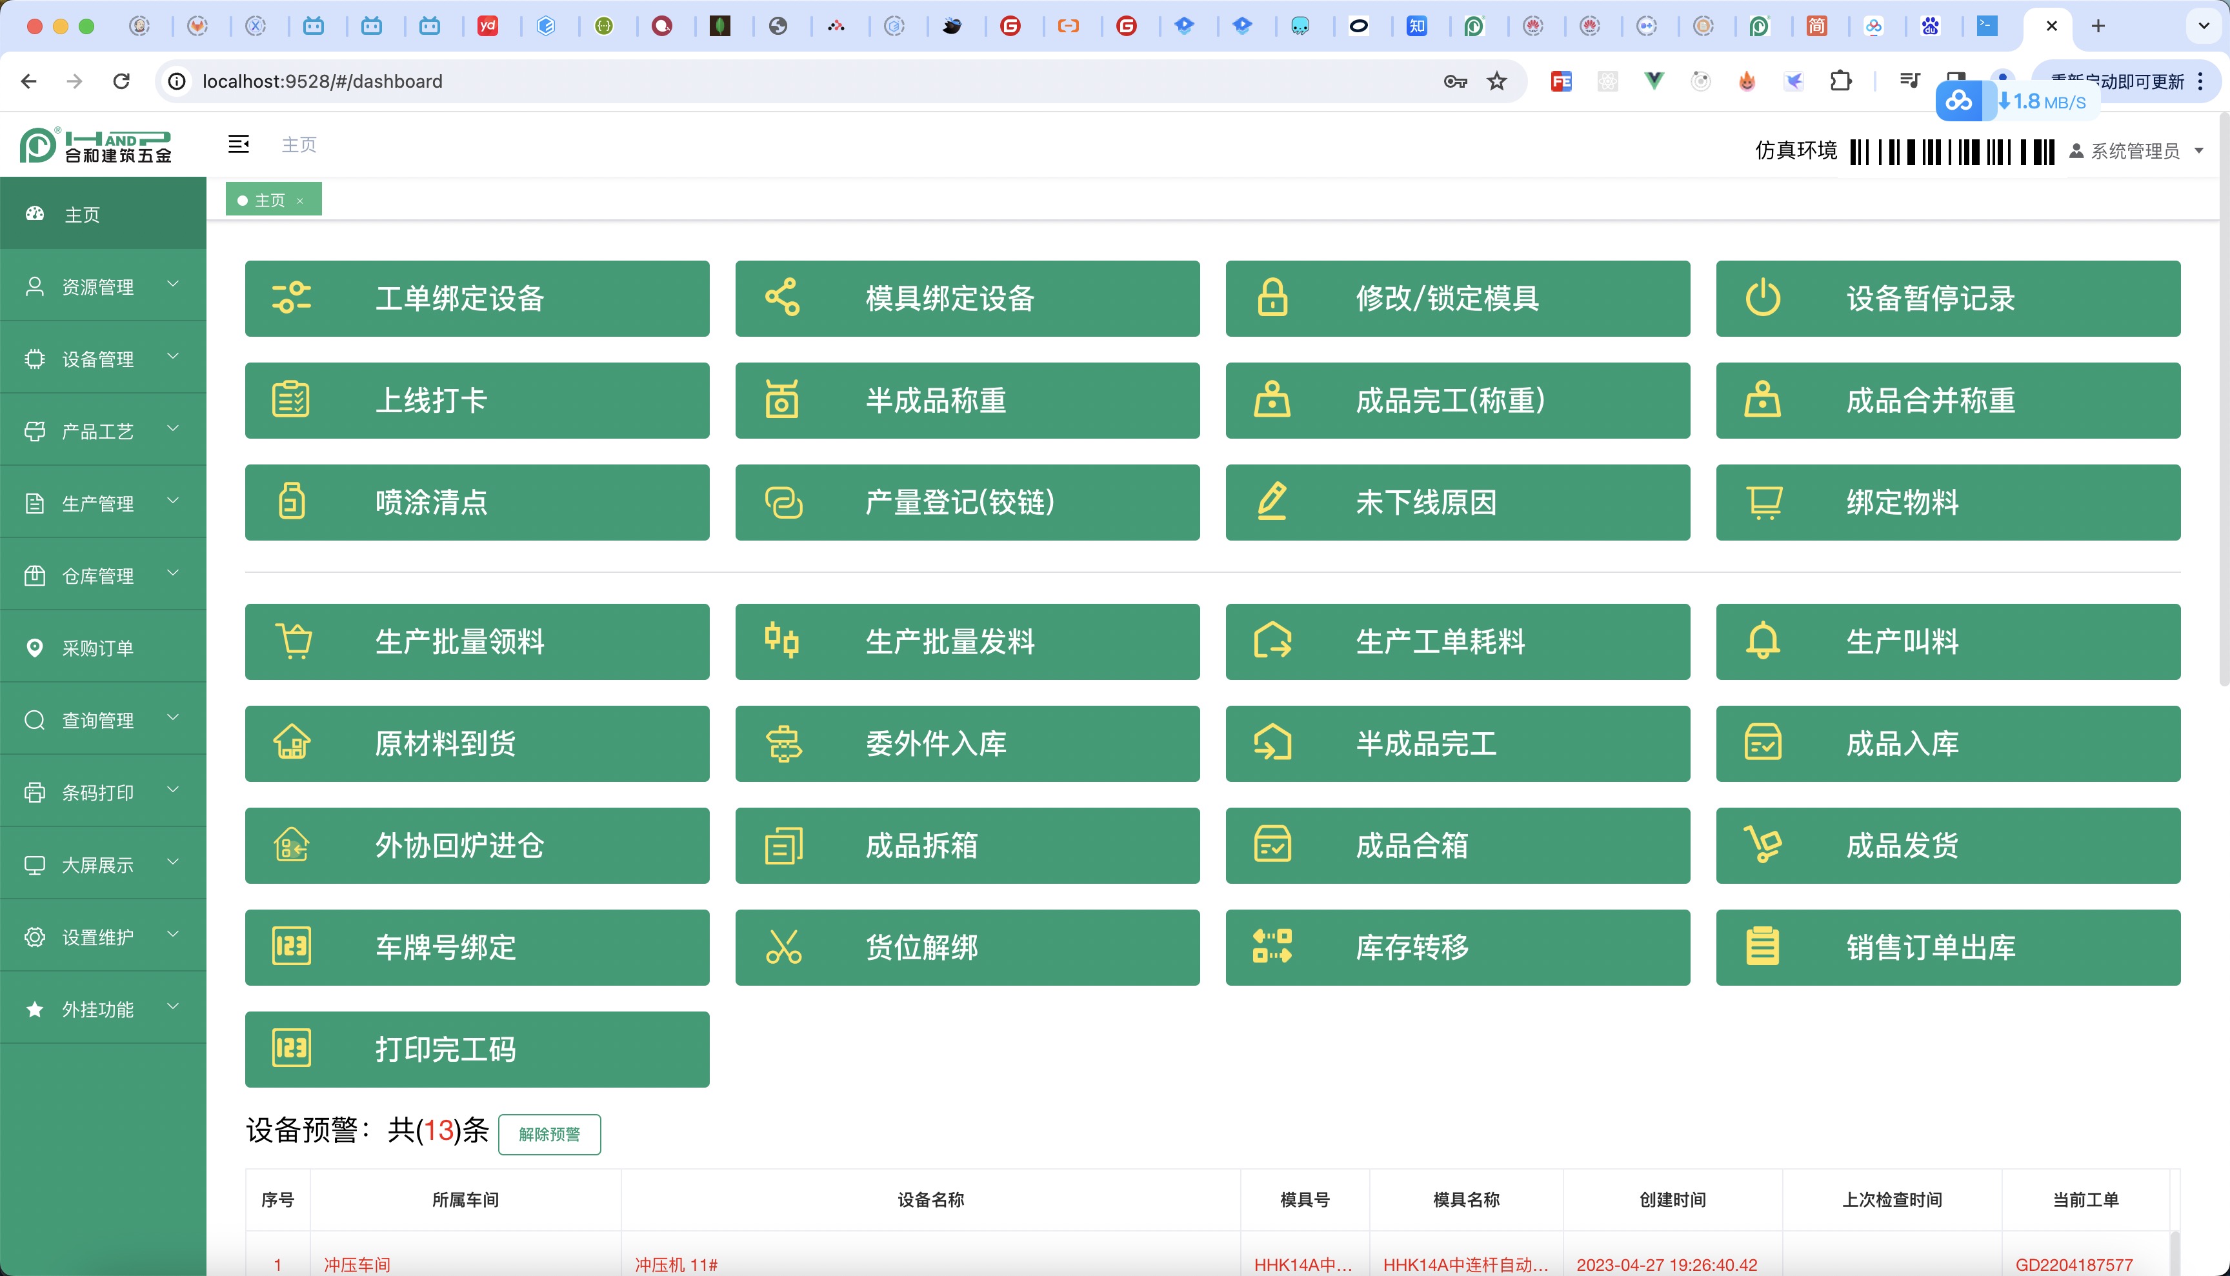The height and width of the screenshot is (1276, 2230).
Task: Toggle the sidebar collapse hamburger icon
Action: click(x=239, y=144)
